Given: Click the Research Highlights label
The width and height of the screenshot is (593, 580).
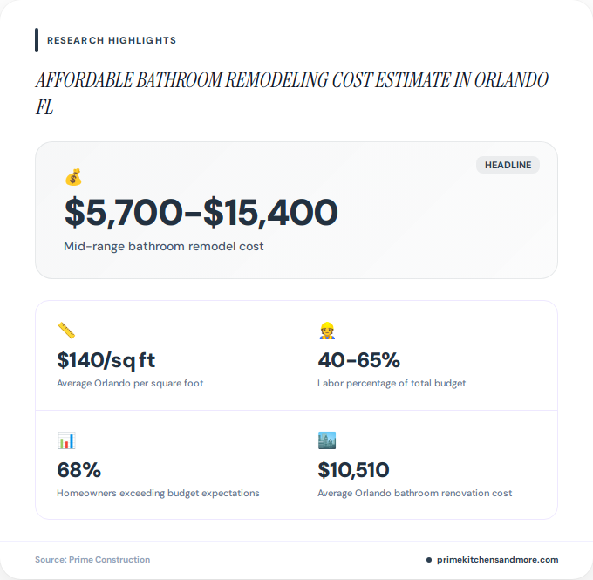Looking at the screenshot, I should coord(112,40).
